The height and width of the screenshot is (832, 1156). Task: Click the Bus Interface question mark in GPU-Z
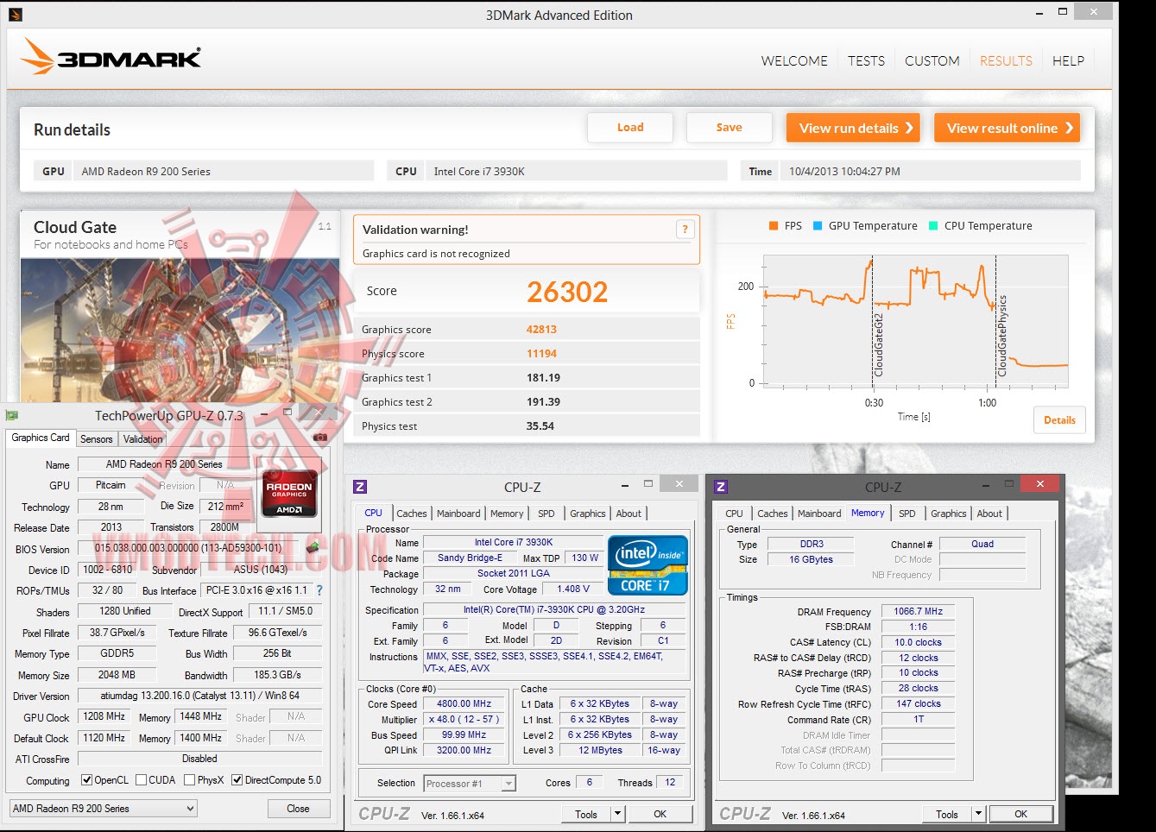319,590
